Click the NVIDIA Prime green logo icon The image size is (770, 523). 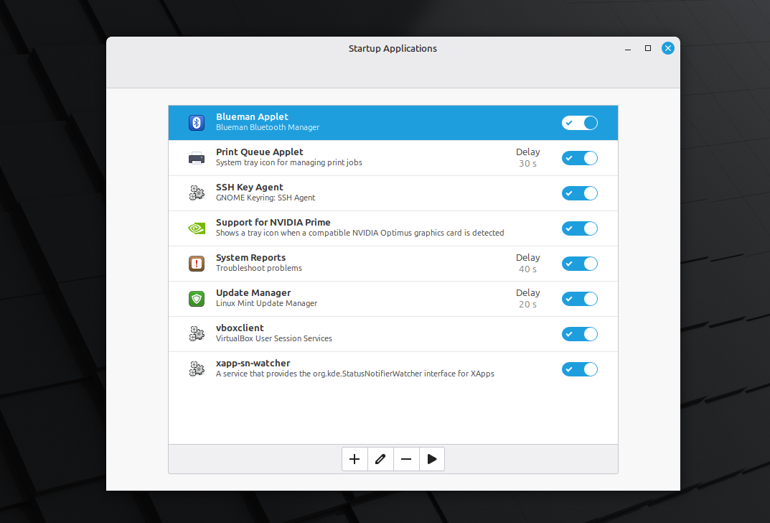[x=196, y=228]
